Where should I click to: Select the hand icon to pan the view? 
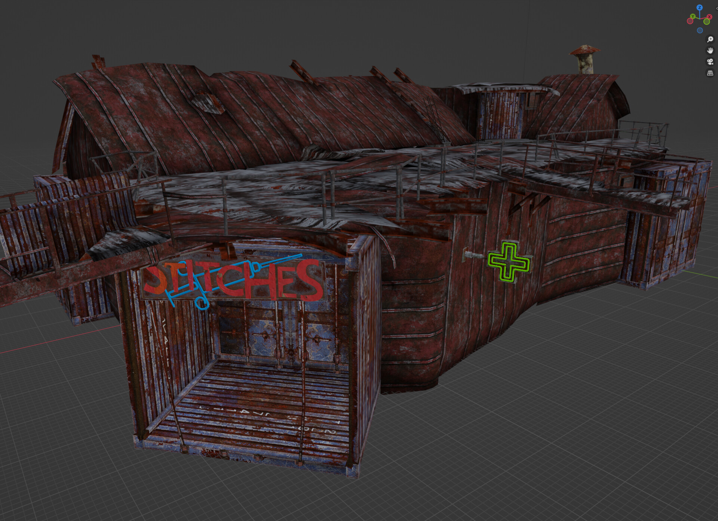coord(710,50)
